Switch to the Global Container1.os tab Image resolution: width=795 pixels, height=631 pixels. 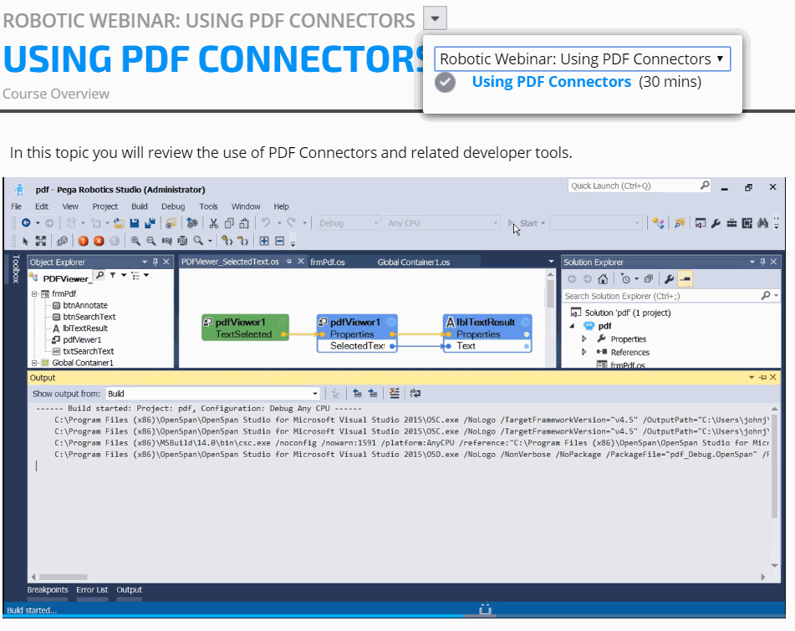coord(414,262)
